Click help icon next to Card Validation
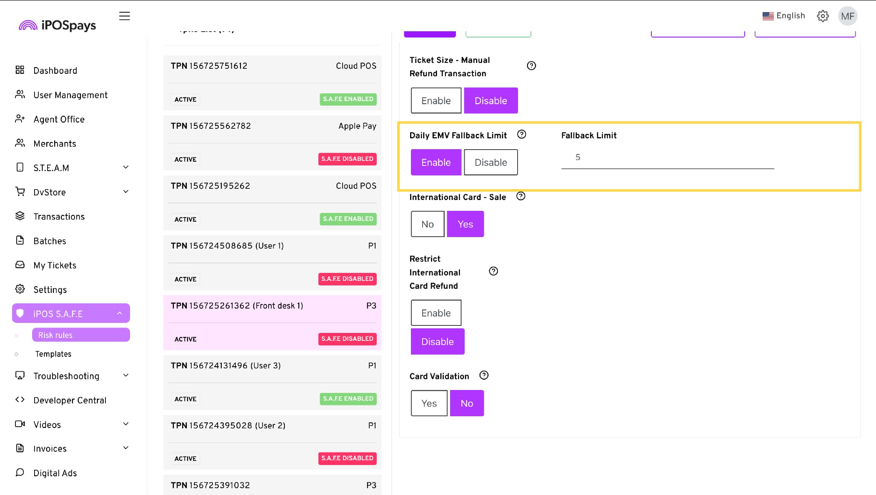Image resolution: width=876 pixels, height=495 pixels. (x=483, y=375)
